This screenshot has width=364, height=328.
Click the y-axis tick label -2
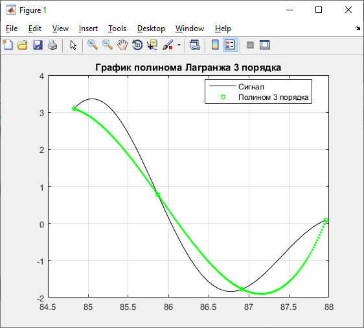[40, 298]
